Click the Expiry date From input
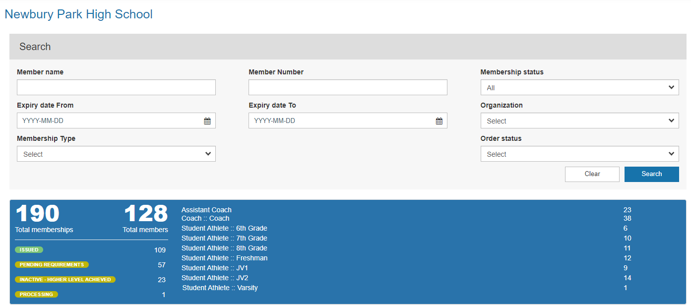The height and width of the screenshot is (305, 691). click(x=109, y=121)
